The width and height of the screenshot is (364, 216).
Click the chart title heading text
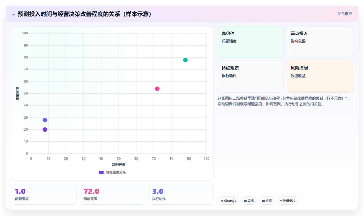(x=84, y=14)
